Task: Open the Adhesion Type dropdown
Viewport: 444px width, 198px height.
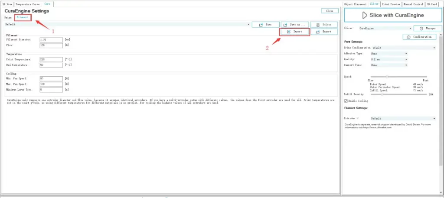Action: (x=389, y=53)
